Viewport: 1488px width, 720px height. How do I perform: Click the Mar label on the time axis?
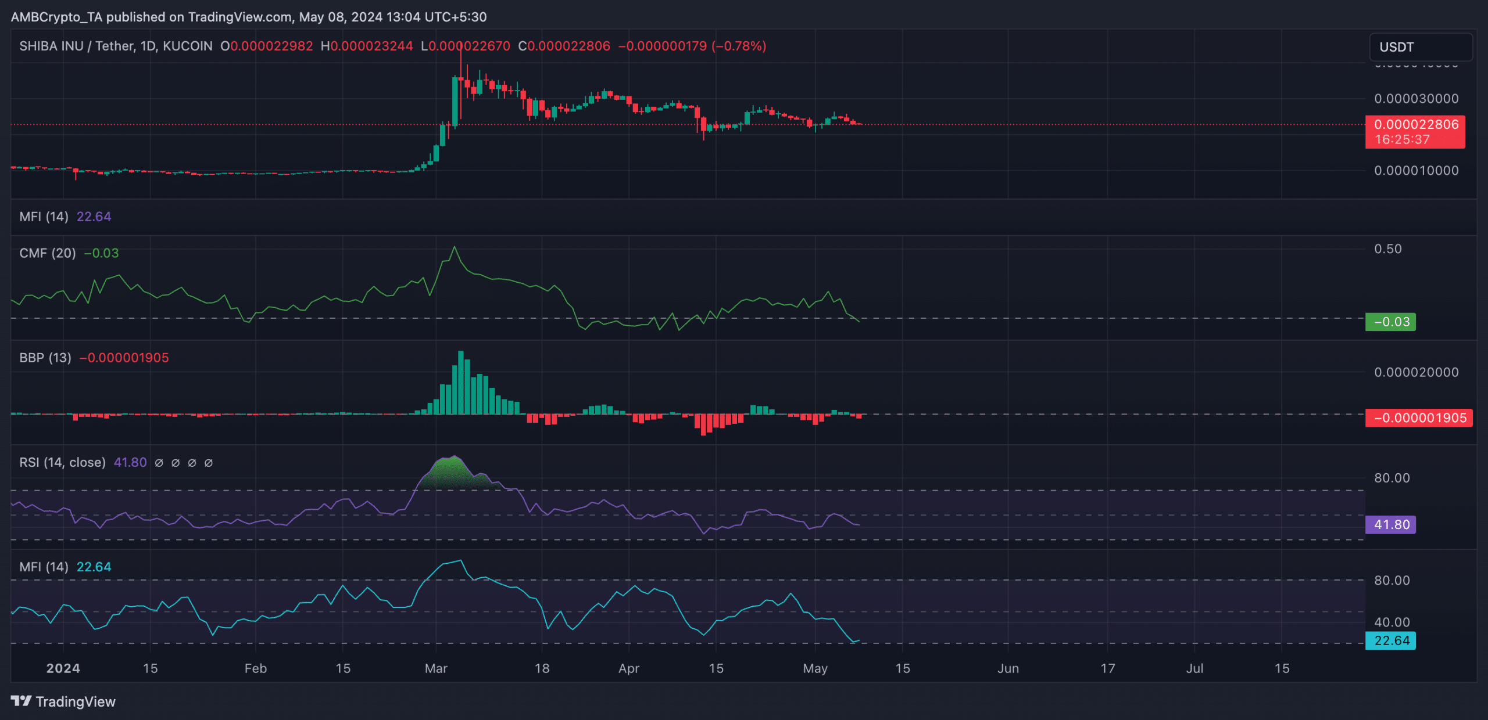(x=436, y=668)
